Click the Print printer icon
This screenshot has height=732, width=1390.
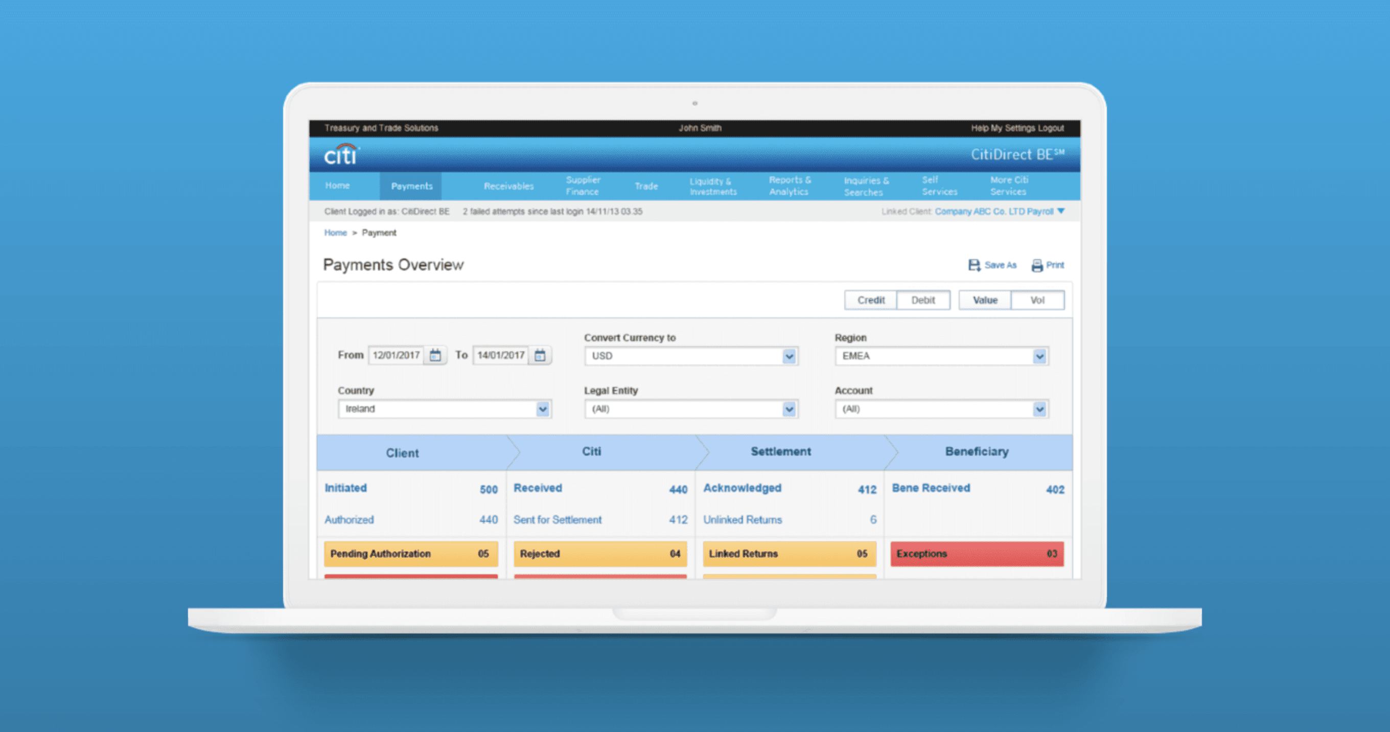tap(1037, 265)
